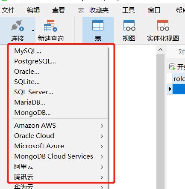
Task: Select SQL Server... connection entry
Action: click(x=34, y=92)
